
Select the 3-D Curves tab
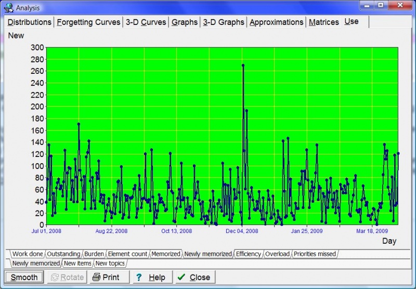tap(146, 22)
